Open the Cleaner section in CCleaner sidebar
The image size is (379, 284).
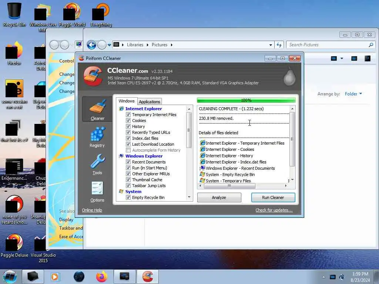[x=97, y=109]
